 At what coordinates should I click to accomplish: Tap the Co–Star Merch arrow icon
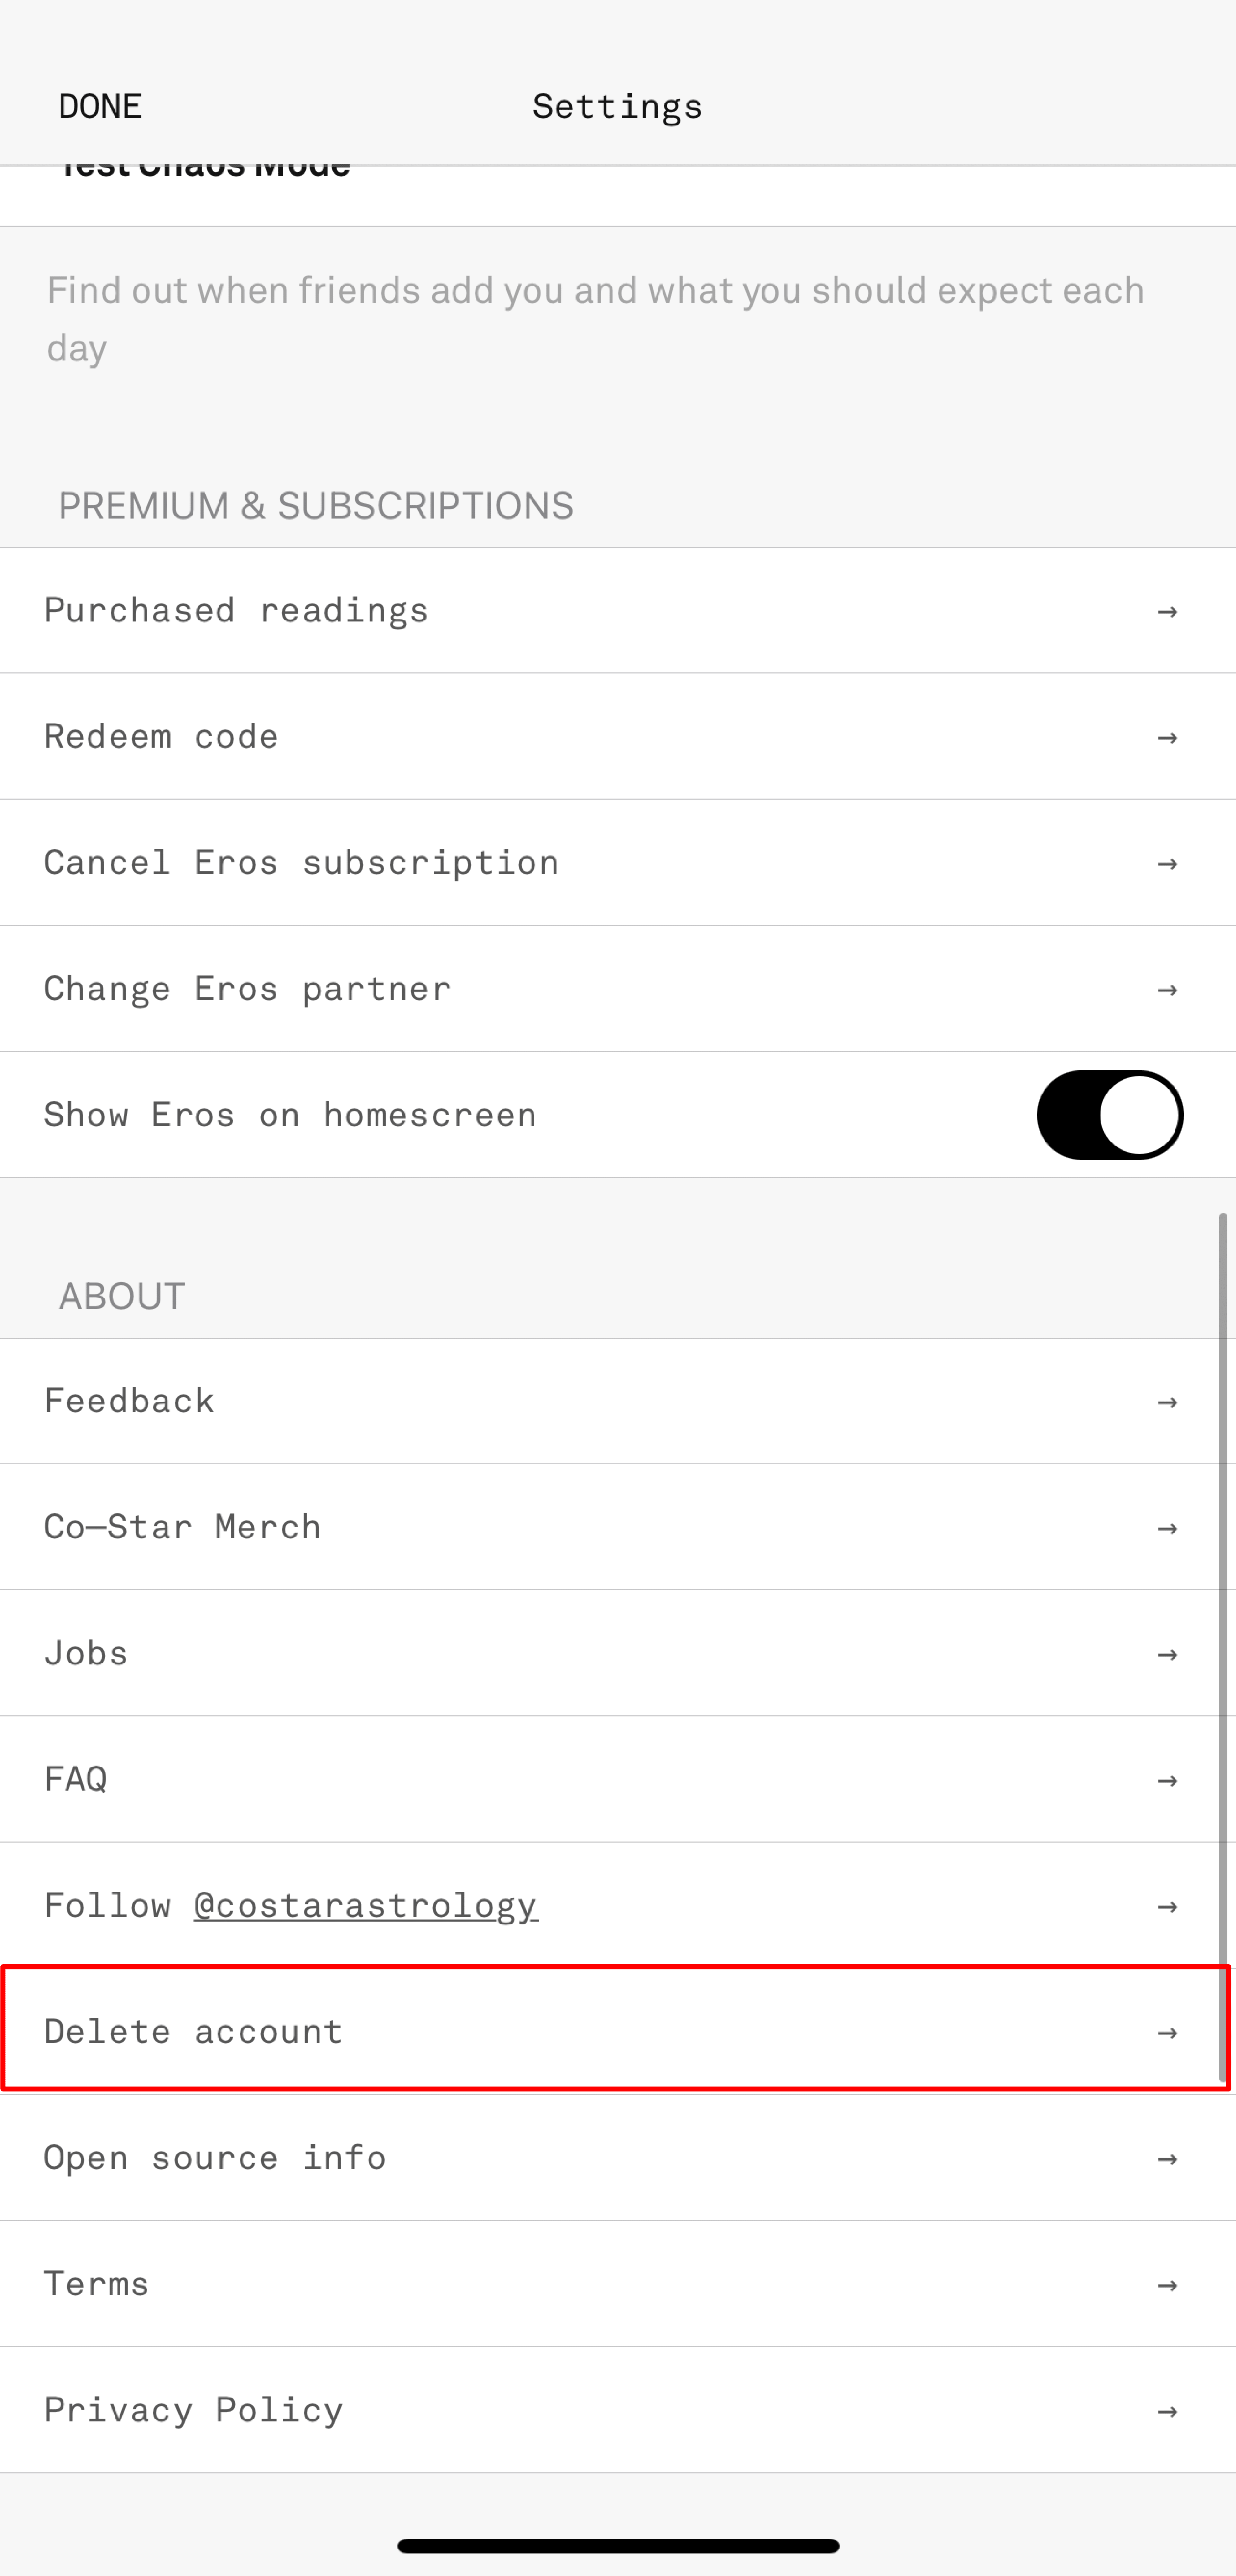point(1166,1528)
